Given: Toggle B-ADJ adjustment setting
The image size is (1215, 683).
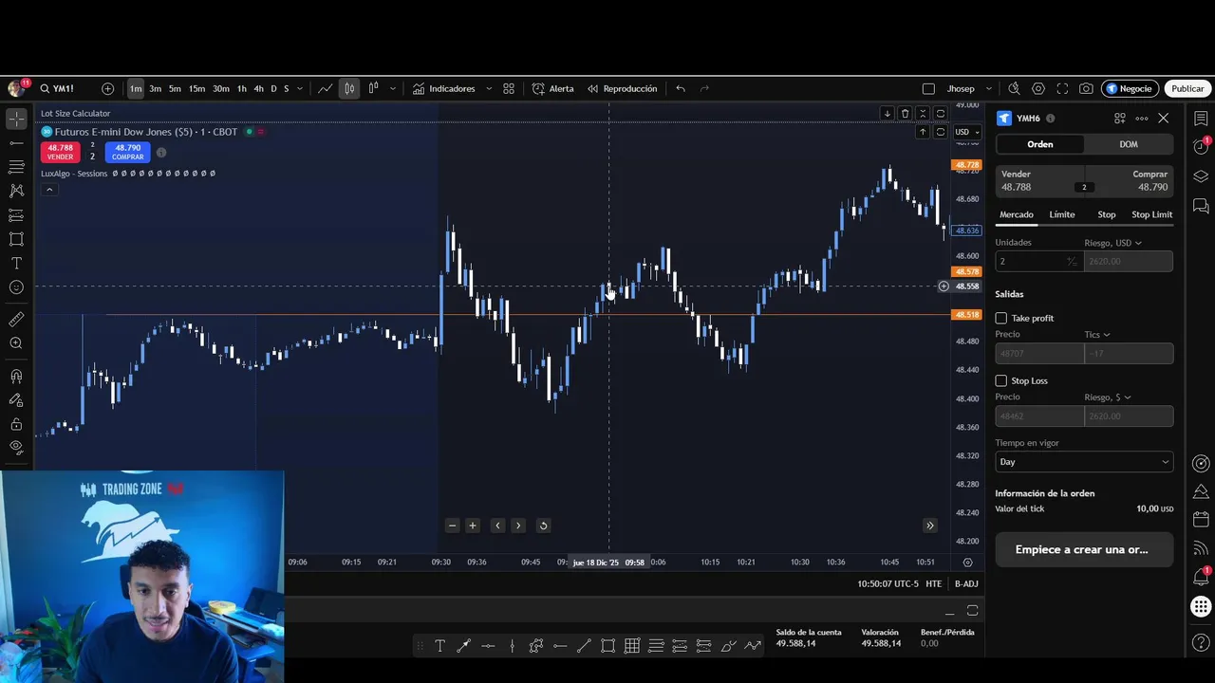Looking at the screenshot, I should [x=966, y=584].
